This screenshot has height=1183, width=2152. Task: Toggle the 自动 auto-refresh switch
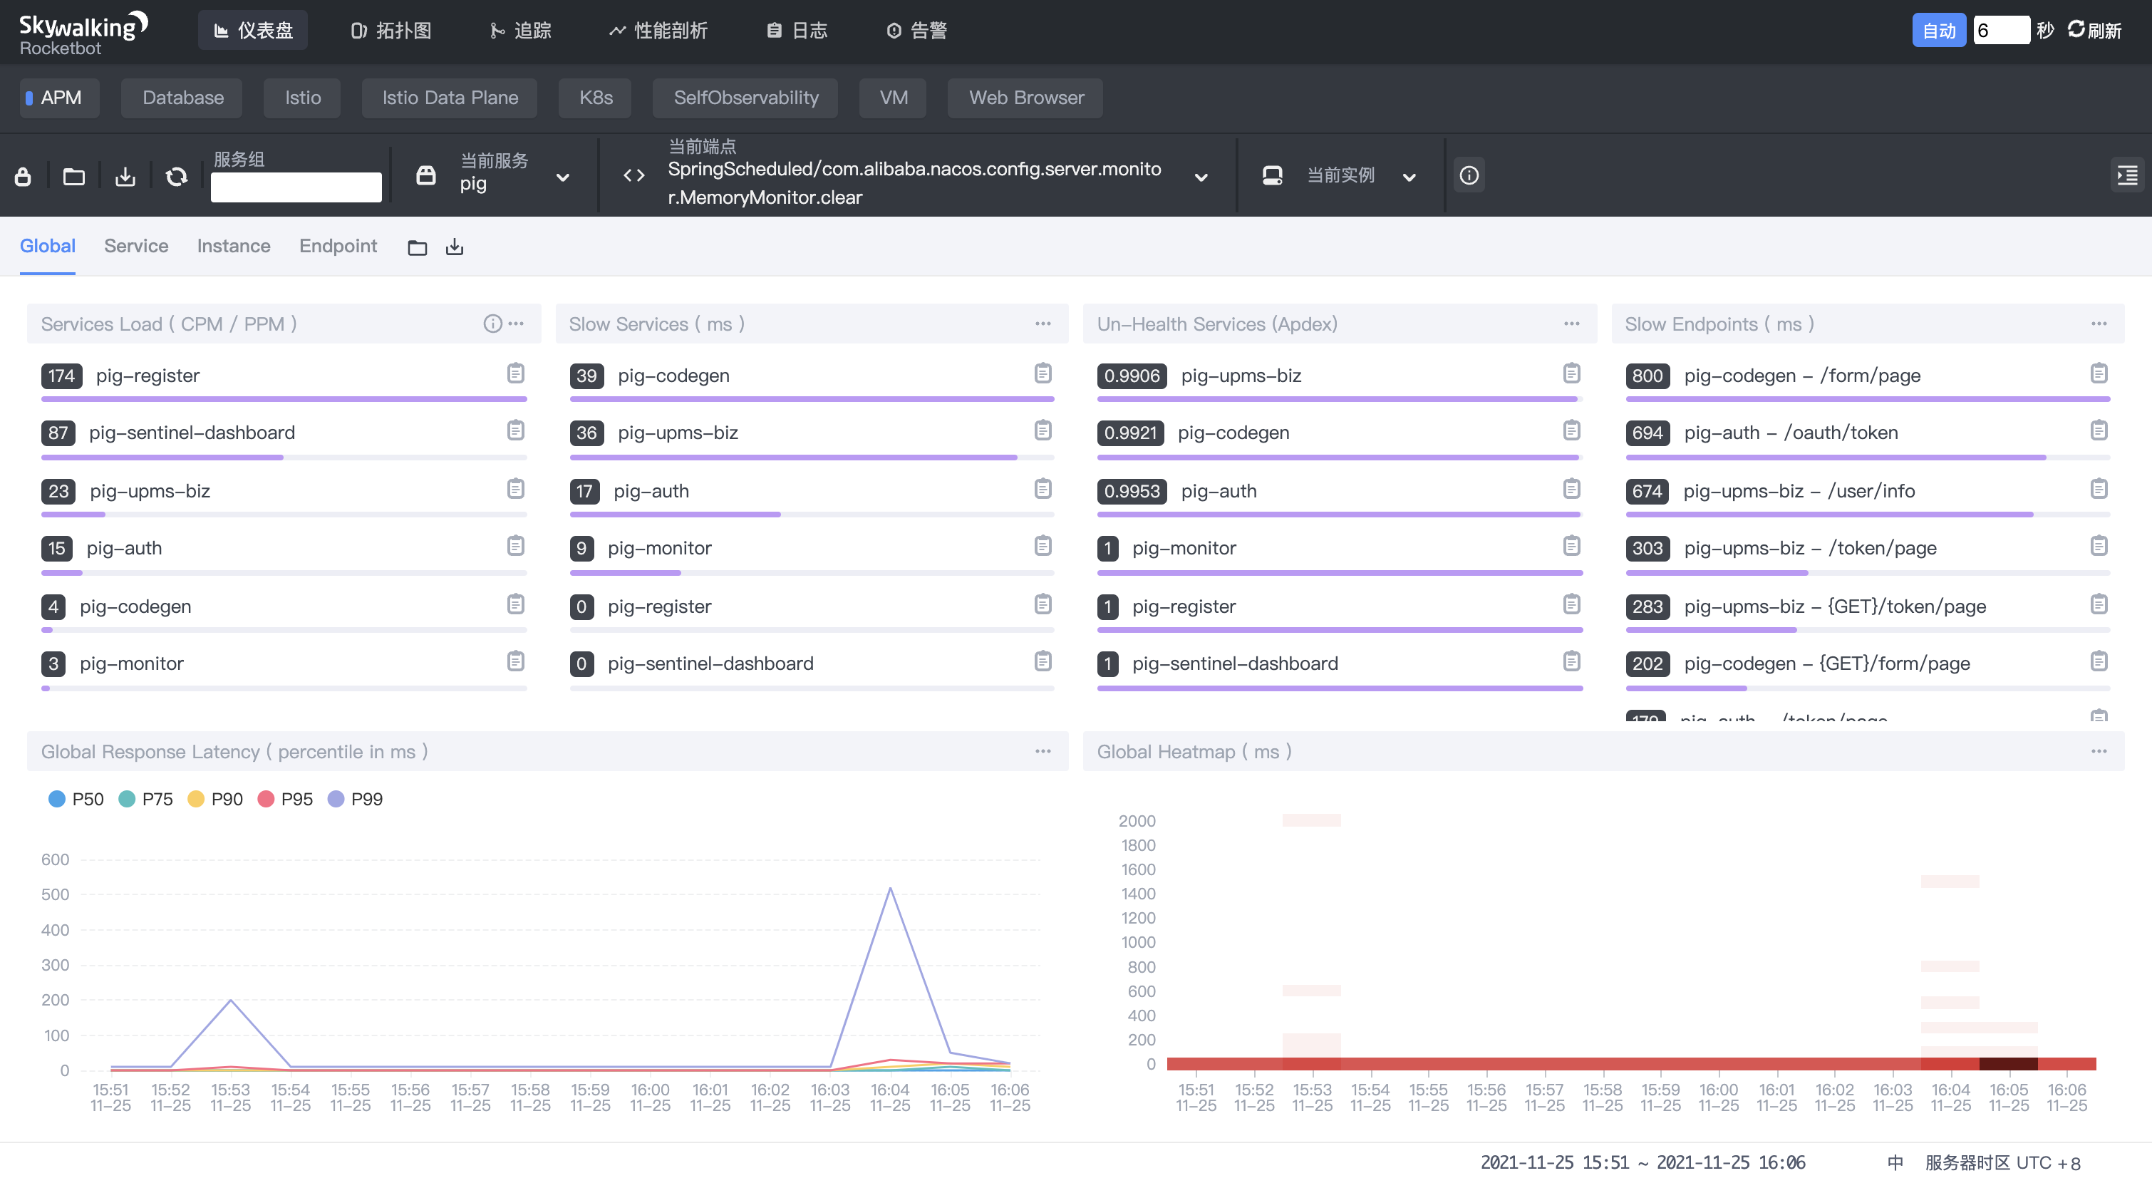tap(1939, 30)
